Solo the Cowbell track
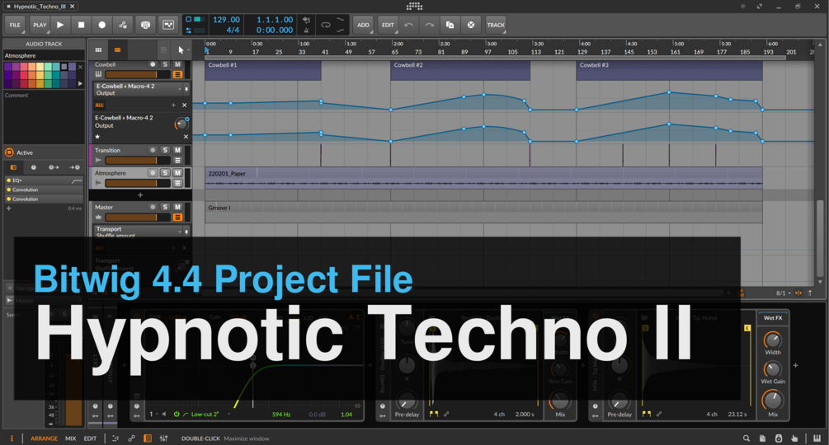 point(165,64)
